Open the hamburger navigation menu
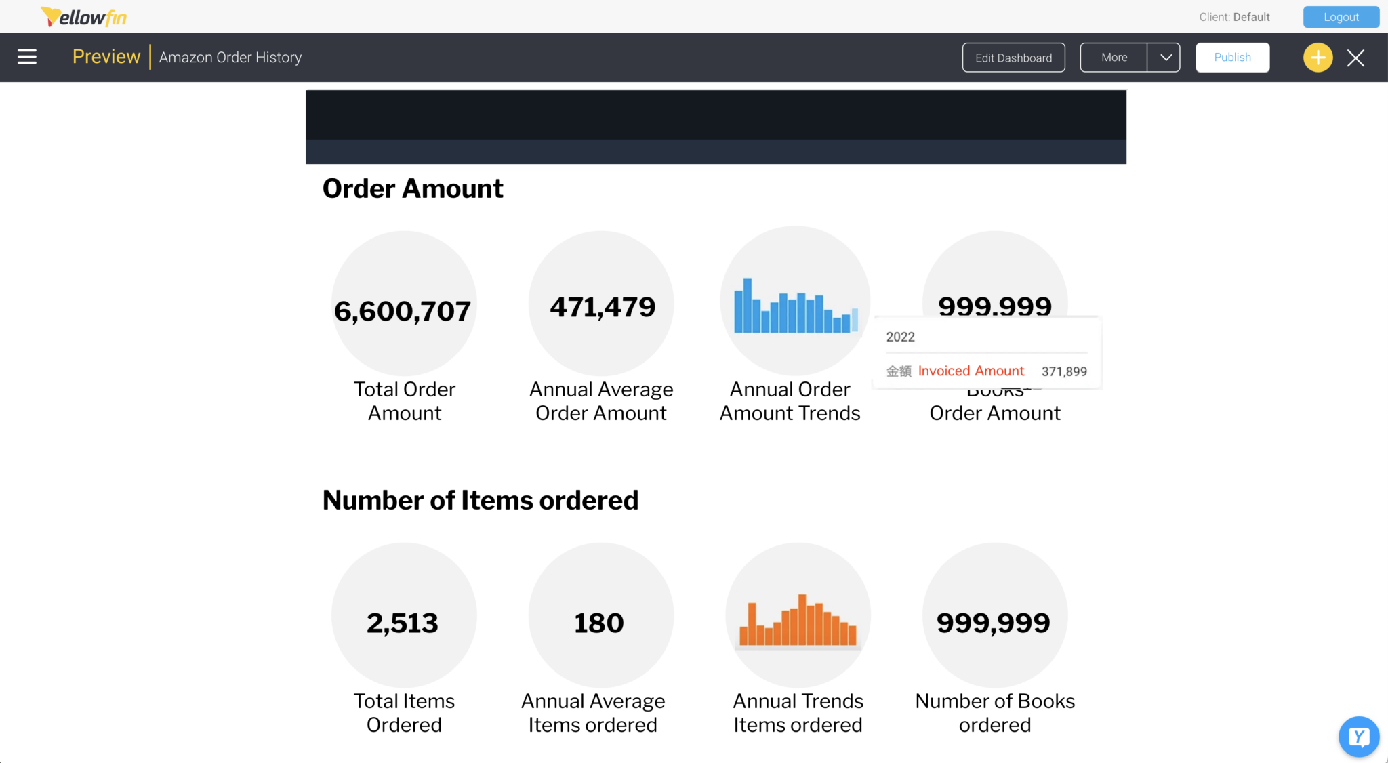Viewport: 1388px width, 763px height. (x=27, y=57)
